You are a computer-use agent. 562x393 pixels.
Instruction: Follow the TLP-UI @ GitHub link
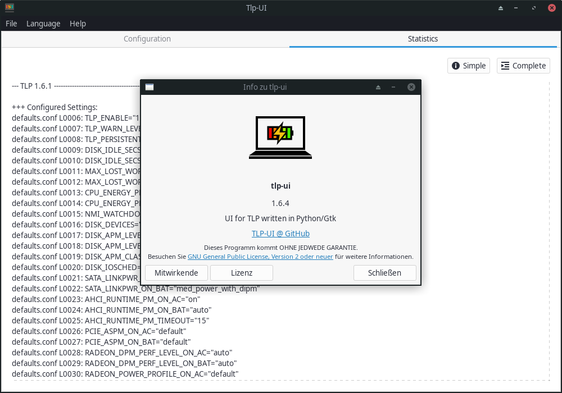(x=280, y=234)
